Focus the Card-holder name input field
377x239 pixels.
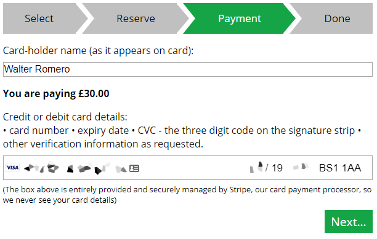pos(188,69)
